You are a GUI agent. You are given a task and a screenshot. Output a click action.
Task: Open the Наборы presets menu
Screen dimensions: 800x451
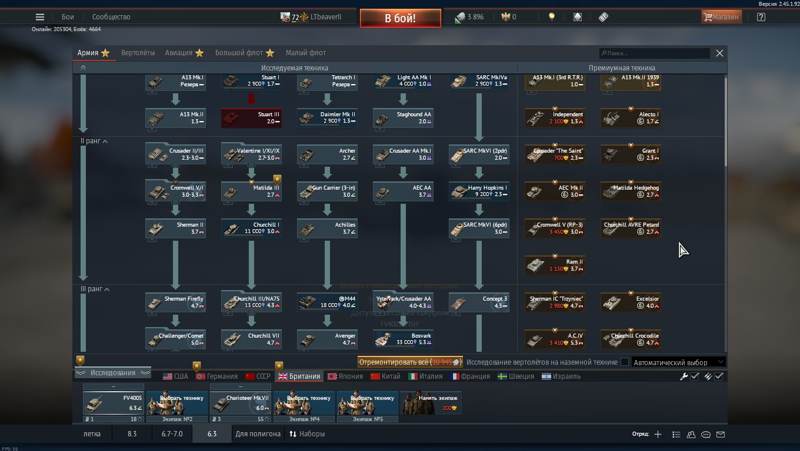pos(306,434)
